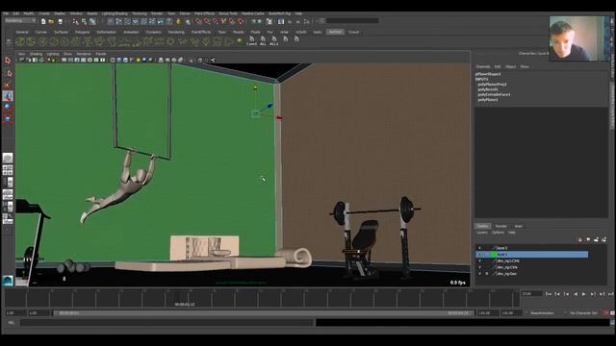Open the Render layer tab

pyautogui.click(x=500, y=227)
